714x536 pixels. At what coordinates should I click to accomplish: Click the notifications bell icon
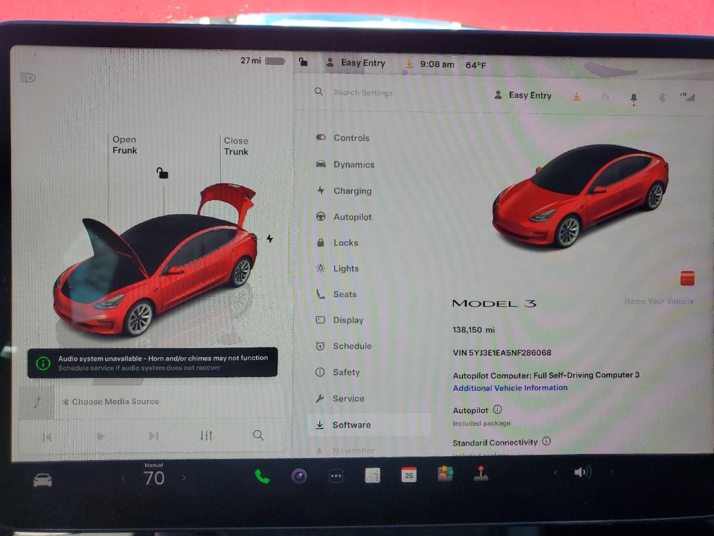pyautogui.click(x=634, y=98)
